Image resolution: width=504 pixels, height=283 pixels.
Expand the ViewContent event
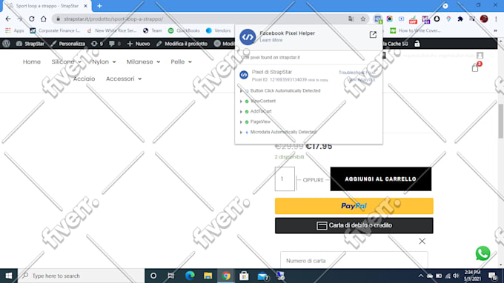click(x=241, y=101)
